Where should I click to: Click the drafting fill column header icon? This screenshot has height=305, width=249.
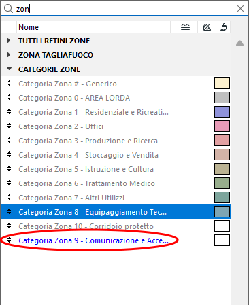(207, 27)
